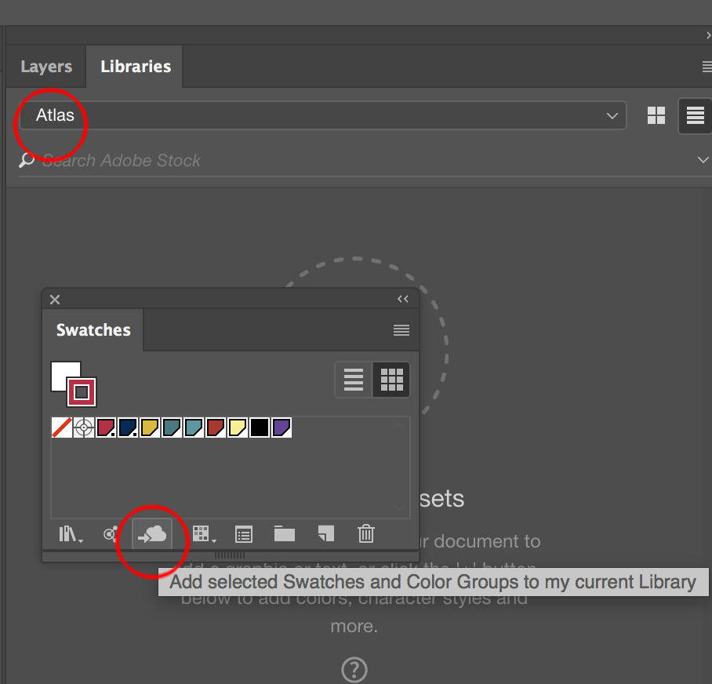Create a New Swatch
This screenshot has height=684, width=712.
pyautogui.click(x=326, y=534)
